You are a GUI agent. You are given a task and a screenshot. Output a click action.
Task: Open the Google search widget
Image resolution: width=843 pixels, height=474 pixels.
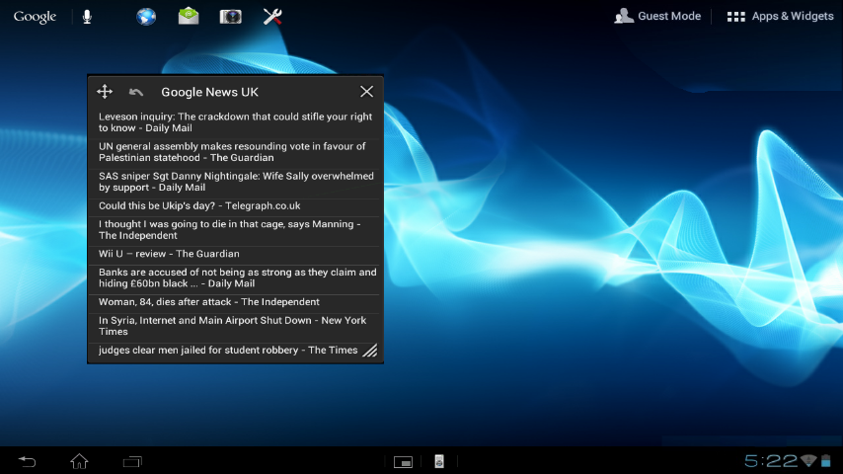35,17
